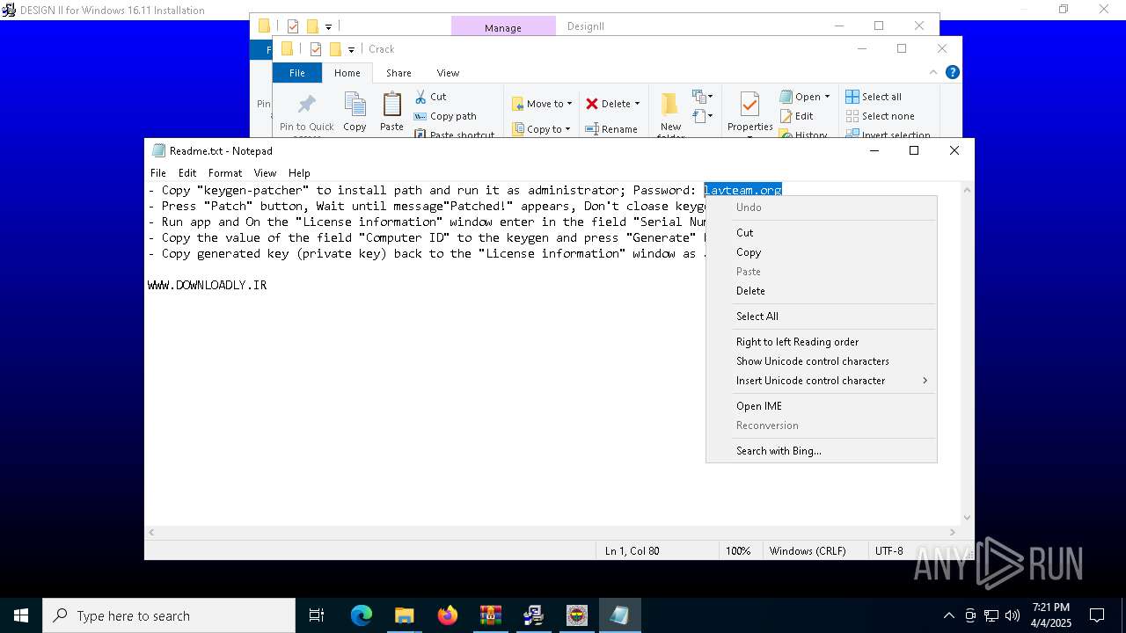Expand Insert Unicode control character submenu
The width and height of the screenshot is (1126, 633).
[x=822, y=381]
